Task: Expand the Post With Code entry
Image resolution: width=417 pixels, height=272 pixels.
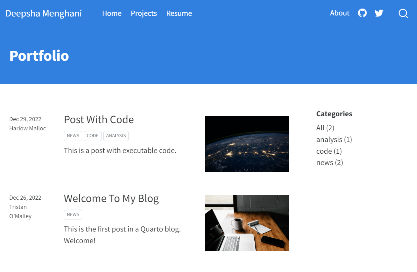Action: 99,120
